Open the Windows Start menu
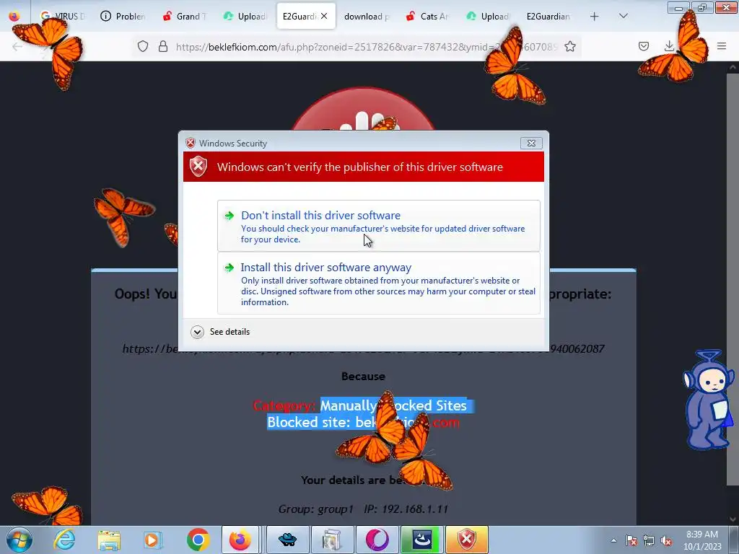 [19, 540]
